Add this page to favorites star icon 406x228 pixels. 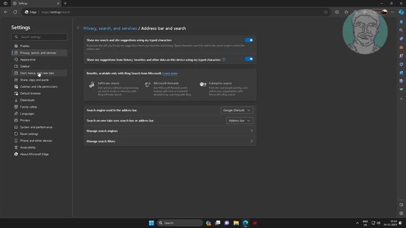(x=325, y=12)
